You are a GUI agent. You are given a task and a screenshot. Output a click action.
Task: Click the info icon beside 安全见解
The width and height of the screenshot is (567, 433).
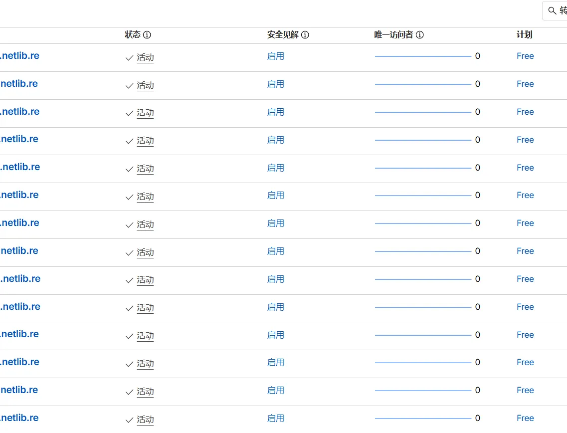[x=305, y=35]
